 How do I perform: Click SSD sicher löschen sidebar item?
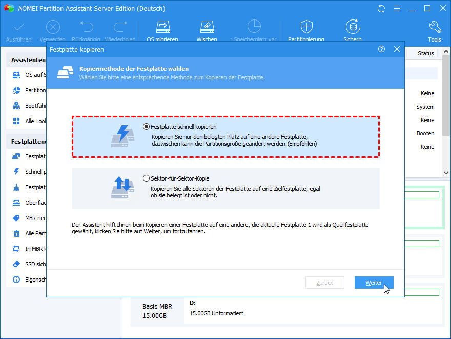click(x=29, y=264)
